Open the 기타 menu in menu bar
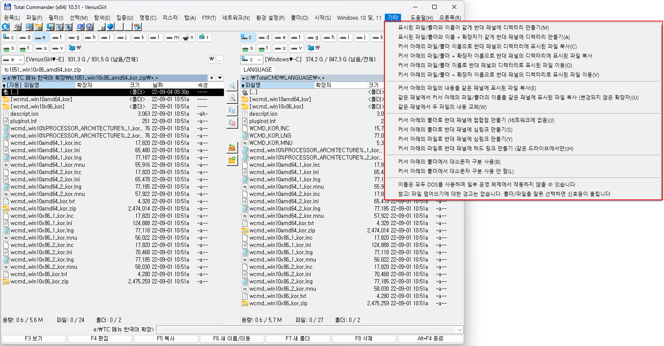Screen dimensions: 664x346 [x=393, y=18]
